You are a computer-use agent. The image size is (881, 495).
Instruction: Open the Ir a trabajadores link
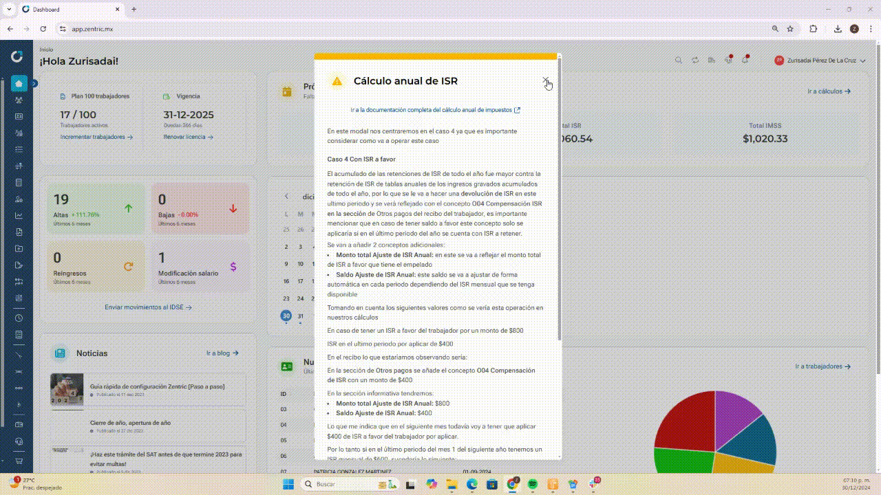point(823,367)
